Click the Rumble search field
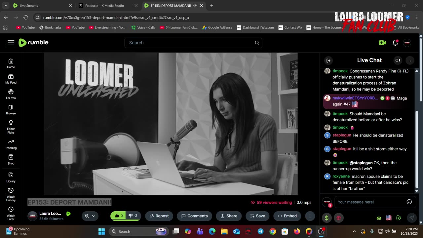The image size is (423, 238). coord(193,43)
